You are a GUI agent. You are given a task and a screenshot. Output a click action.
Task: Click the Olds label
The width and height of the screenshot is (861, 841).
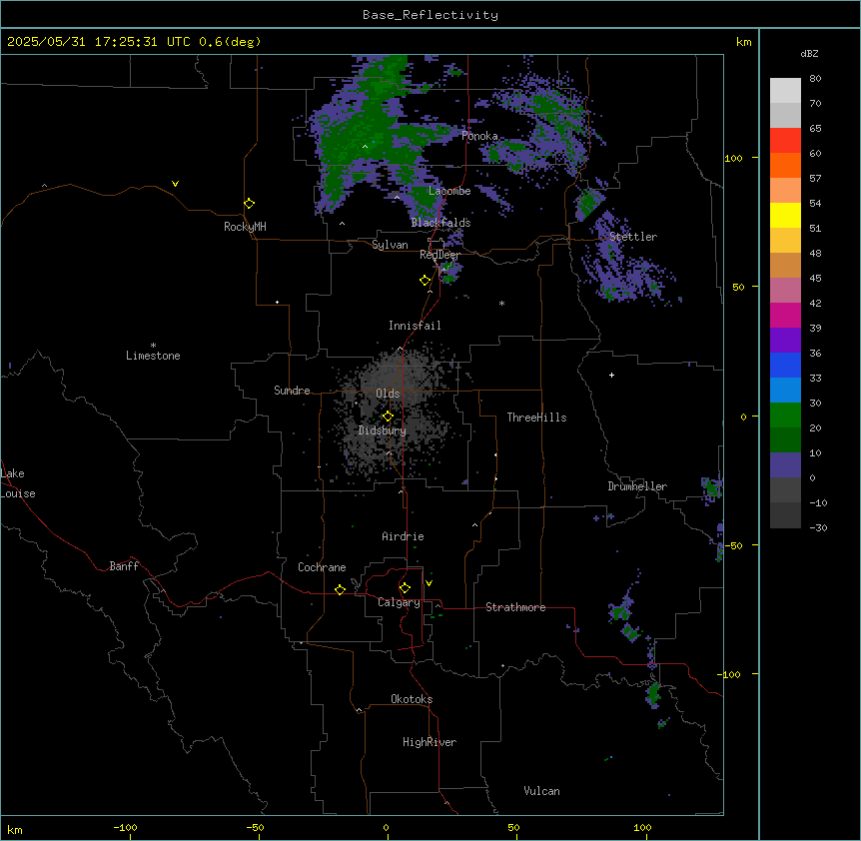[x=388, y=394]
